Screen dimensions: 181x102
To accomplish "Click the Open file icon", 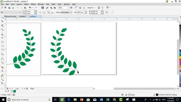I will point(5,8).
